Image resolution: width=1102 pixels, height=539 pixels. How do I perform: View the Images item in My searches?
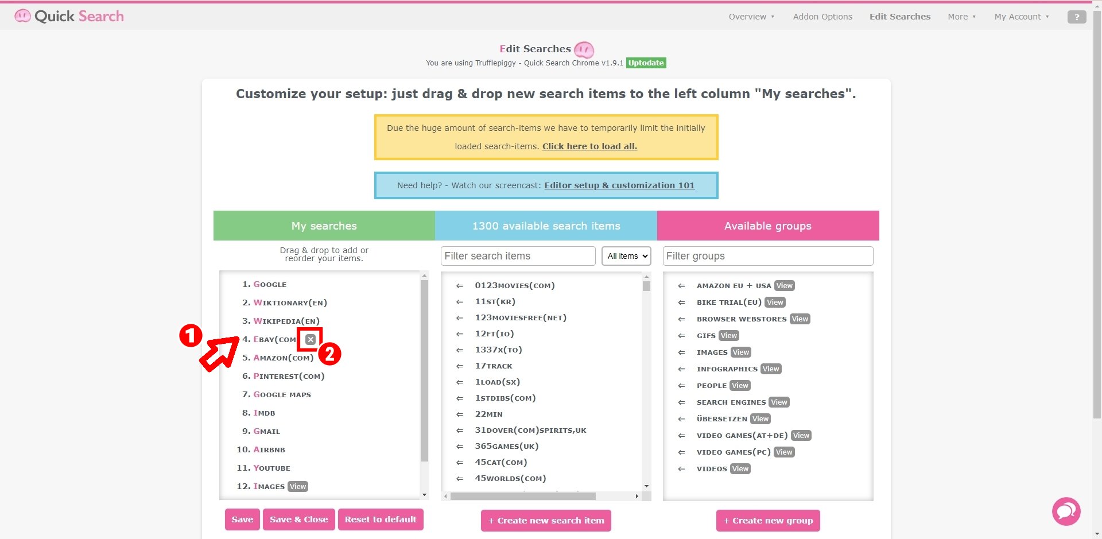pos(298,486)
